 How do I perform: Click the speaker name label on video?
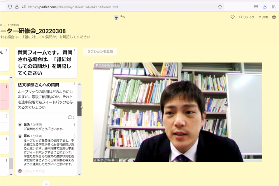tap(106, 160)
